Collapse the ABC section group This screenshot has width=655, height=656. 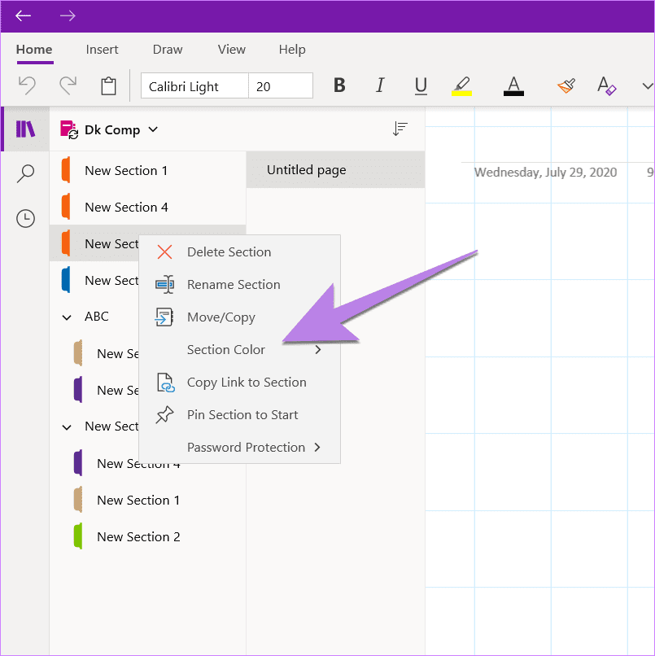coord(67,317)
